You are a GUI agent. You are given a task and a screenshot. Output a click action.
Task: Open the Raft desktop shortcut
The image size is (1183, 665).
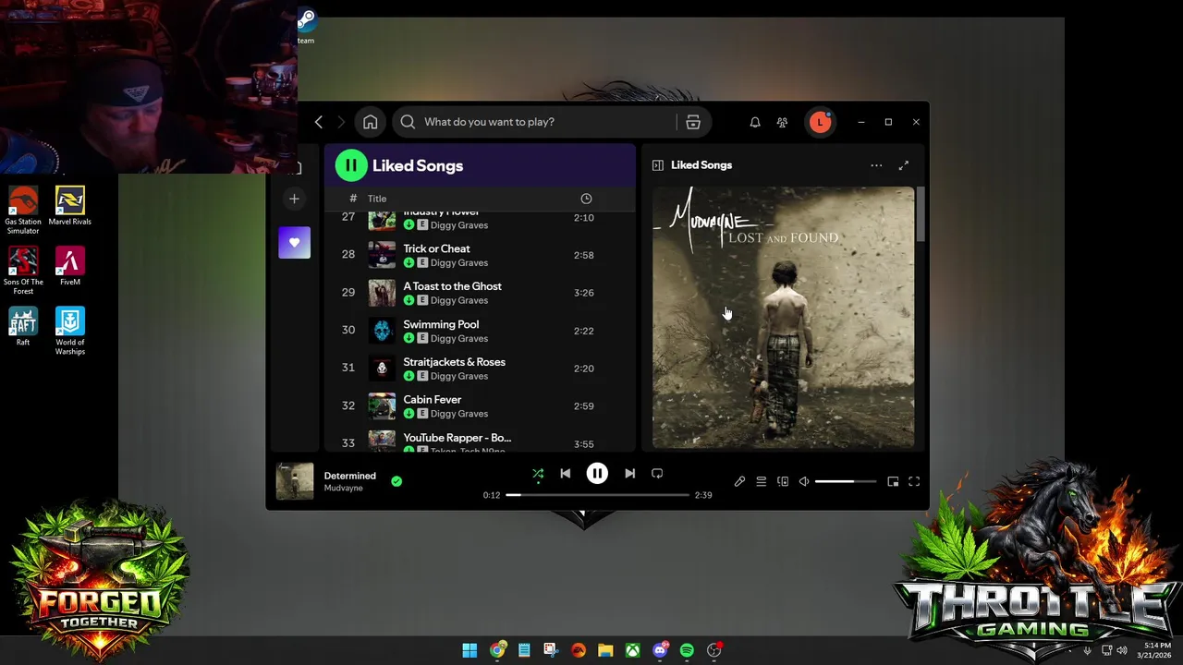point(23,327)
